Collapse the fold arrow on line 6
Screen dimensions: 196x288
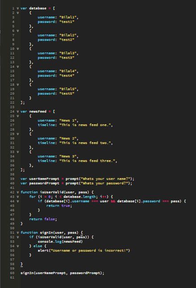coord(18,31)
